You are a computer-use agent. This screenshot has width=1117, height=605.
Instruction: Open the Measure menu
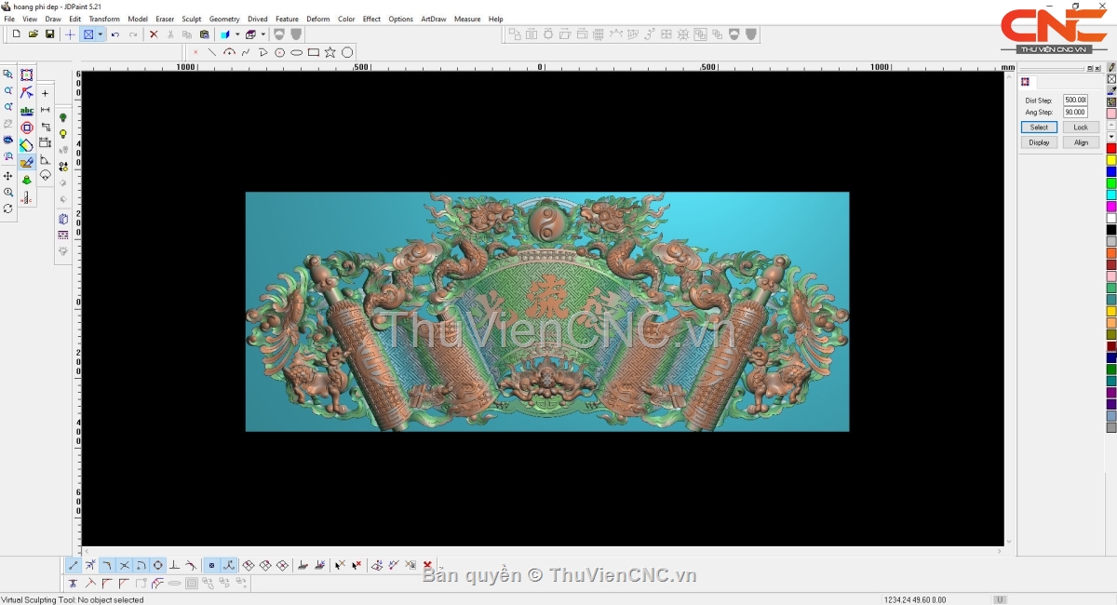click(467, 19)
